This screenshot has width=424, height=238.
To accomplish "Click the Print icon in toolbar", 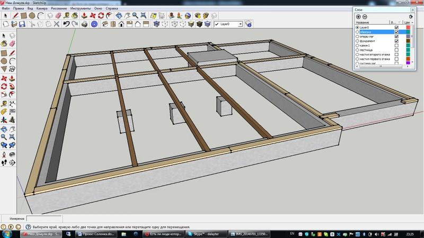I will pyautogui.click(x=84, y=24).
